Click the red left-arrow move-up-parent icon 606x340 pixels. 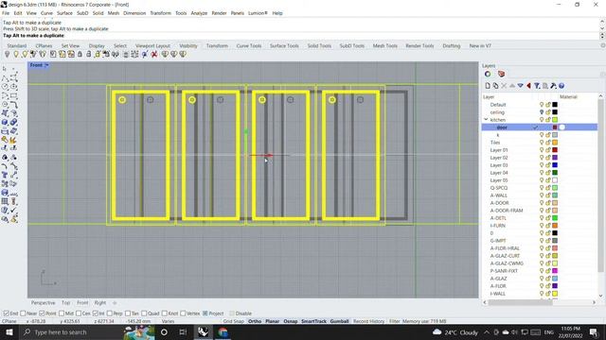pos(528,86)
